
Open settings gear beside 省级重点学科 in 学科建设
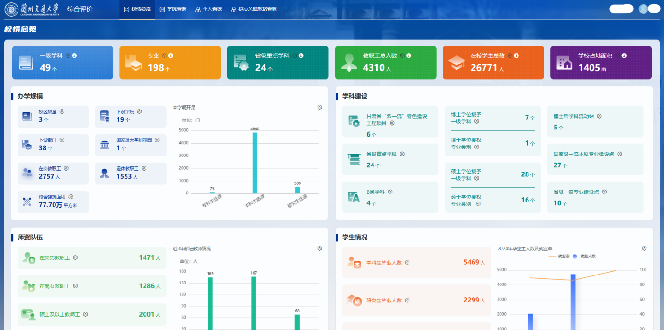pyautogui.click(x=402, y=154)
